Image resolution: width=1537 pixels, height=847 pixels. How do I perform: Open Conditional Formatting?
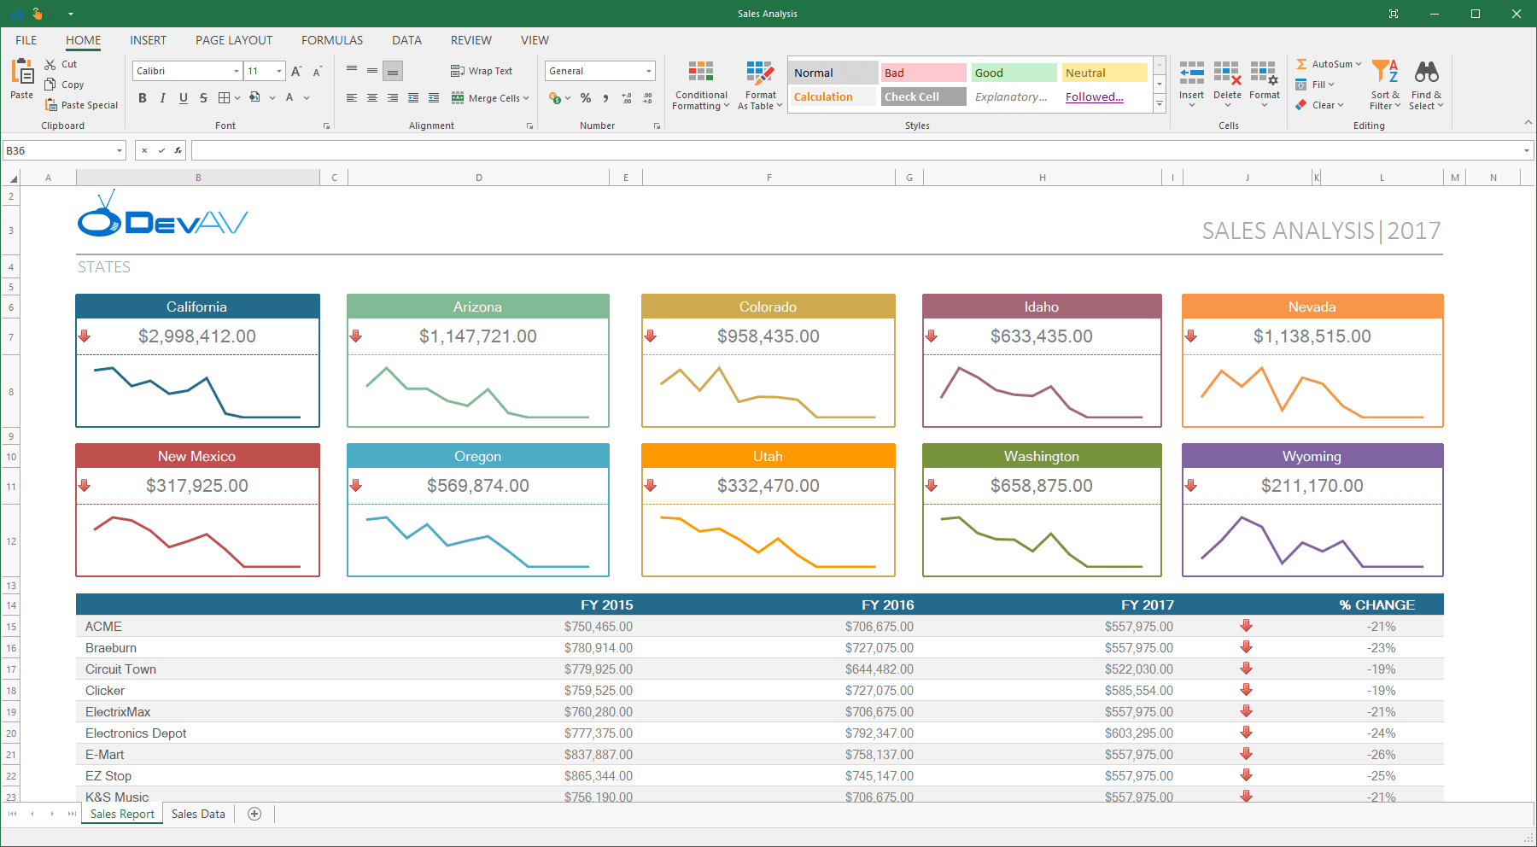(x=700, y=86)
